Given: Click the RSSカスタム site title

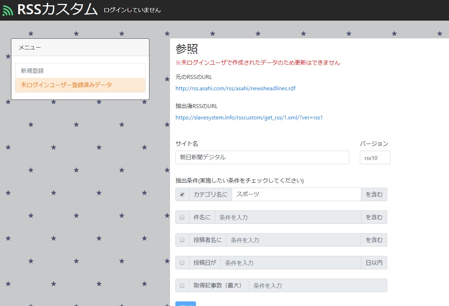Looking at the screenshot, I should 57,10.
